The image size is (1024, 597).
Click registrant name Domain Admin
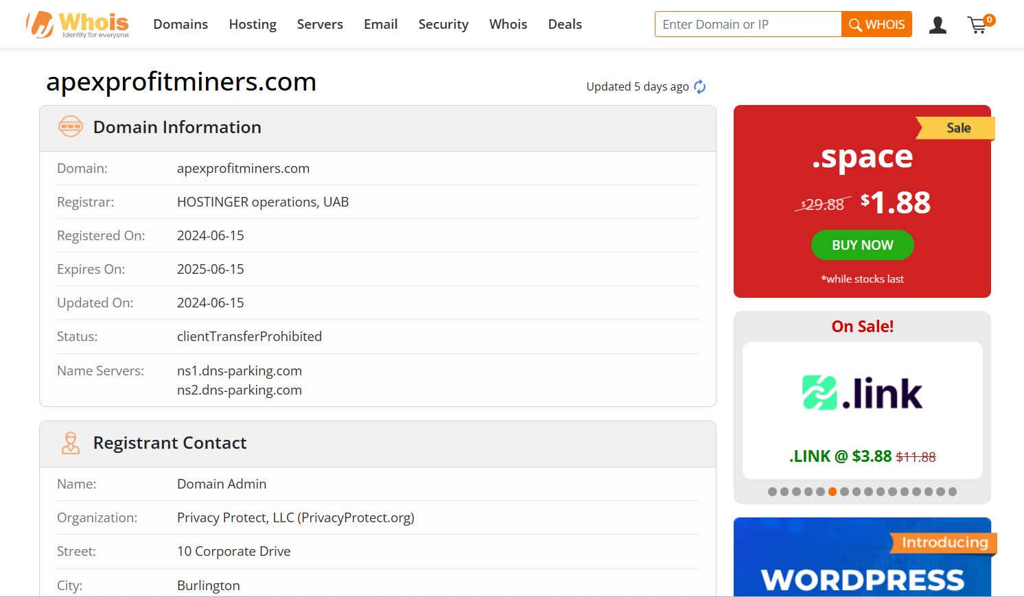(x=222, y=484)
